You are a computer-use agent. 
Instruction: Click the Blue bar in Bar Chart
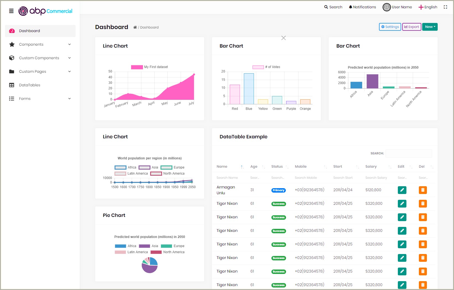pyautogui.click(x=249, y=89)
